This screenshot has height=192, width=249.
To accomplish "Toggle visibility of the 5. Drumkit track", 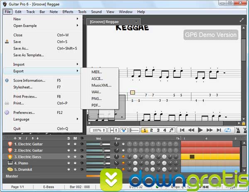I will 82,169.
